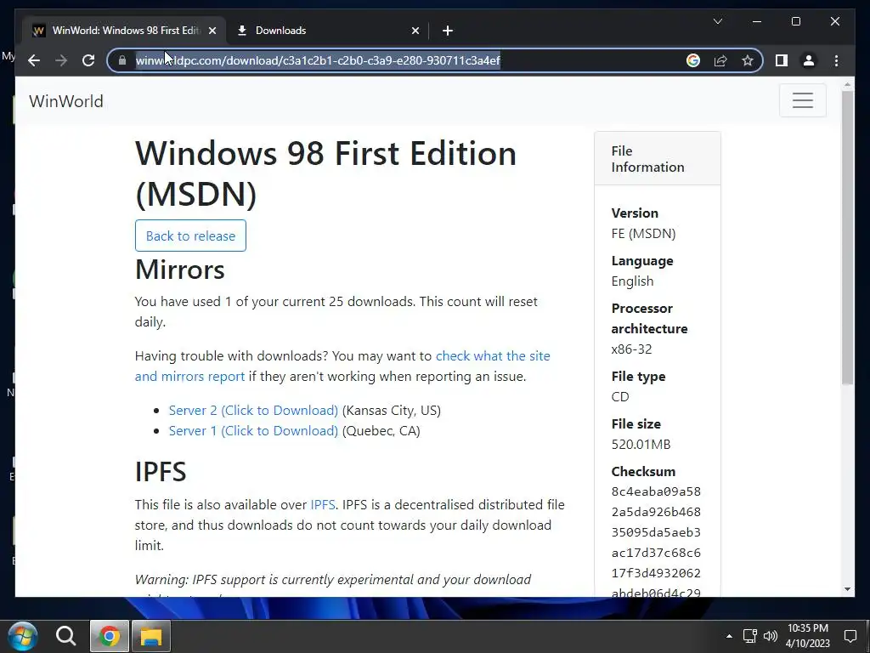Open Chrome's three-dot menu
Image resolution: width=870 pixels, height=653 pixels.
[x=836, y=60]
